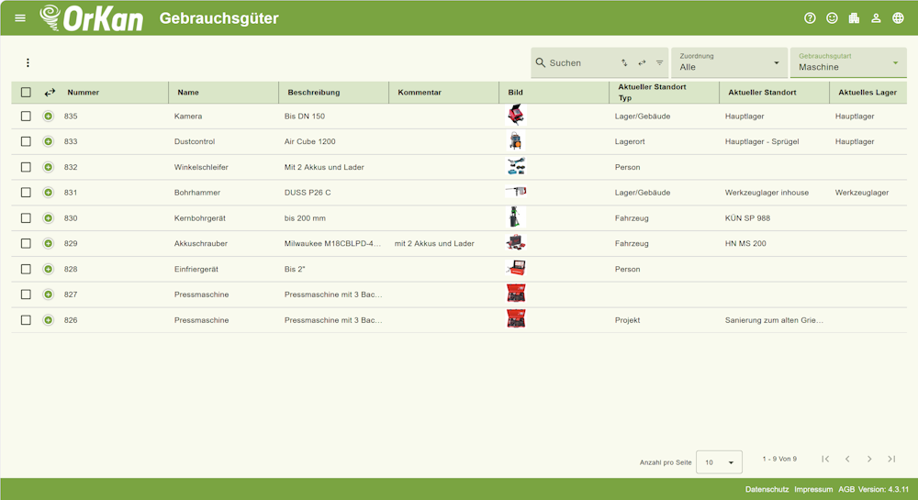
Task: Open the Zuordnung dropdown showing Alle
Action: coord(729,62)
